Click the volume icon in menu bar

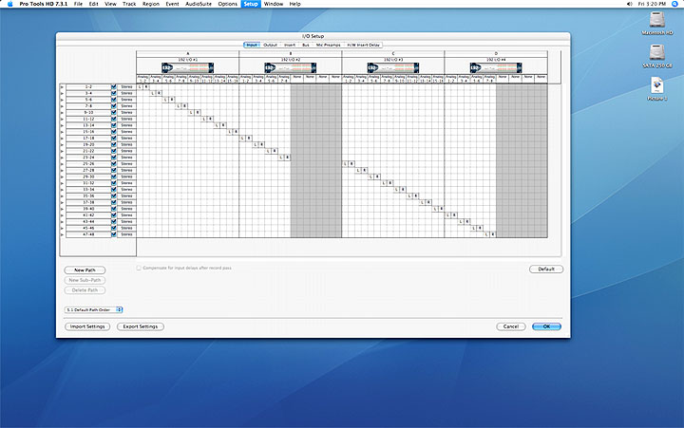point(629,4)
